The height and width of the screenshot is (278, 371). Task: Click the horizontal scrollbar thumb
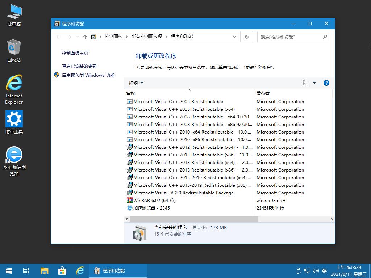[194, 219]
